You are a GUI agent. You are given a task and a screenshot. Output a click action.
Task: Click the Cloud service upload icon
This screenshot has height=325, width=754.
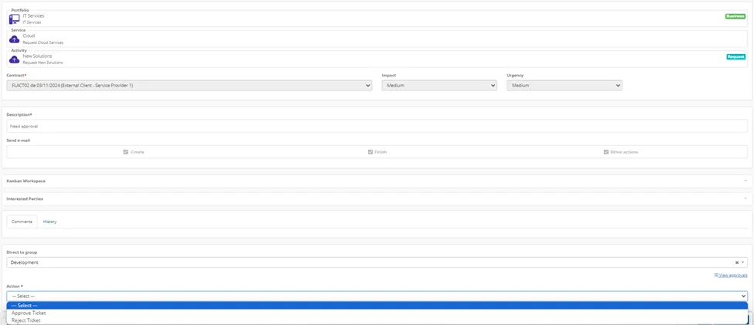pos(15,39)
